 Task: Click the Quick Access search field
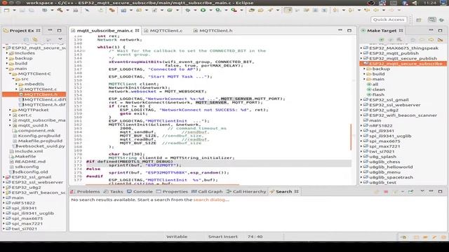[x=389, y=20]
